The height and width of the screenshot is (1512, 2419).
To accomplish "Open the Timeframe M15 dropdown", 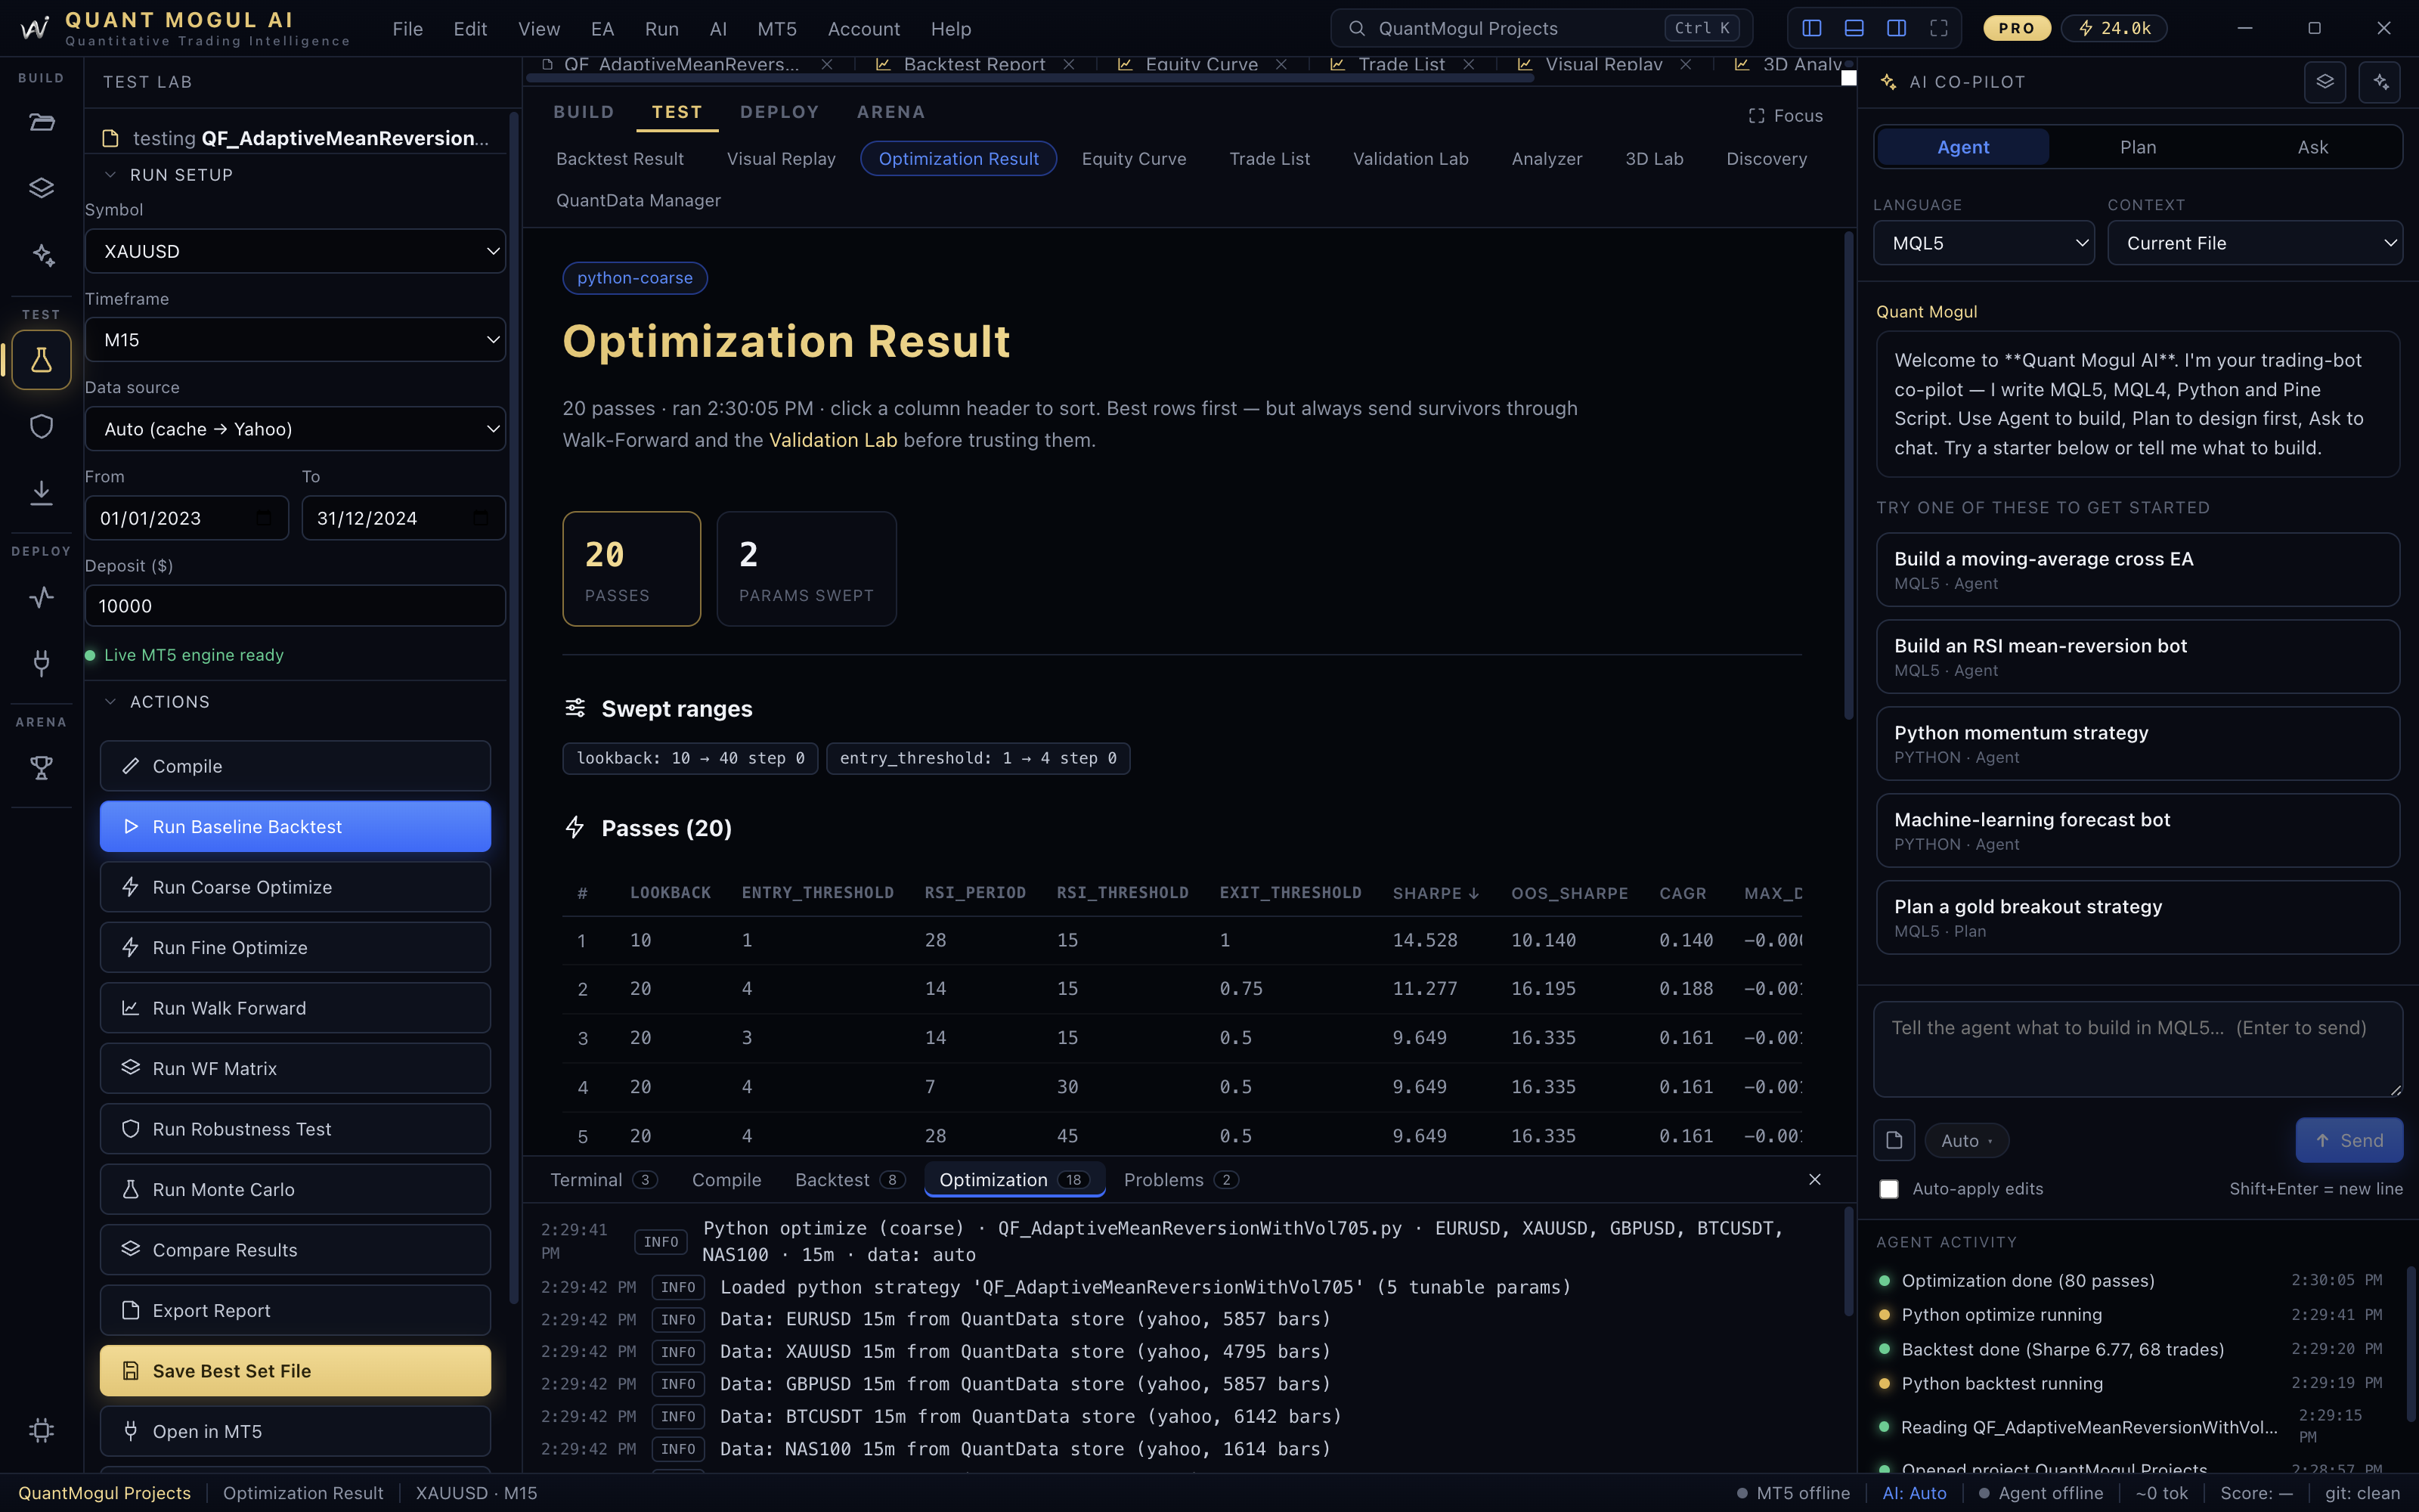I will [295, 340].
